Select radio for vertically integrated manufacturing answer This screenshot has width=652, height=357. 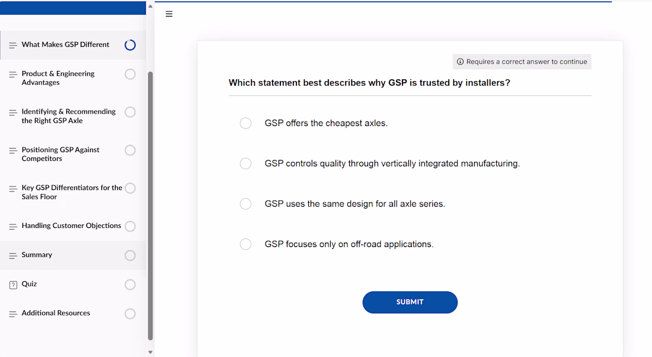point(245,163)
